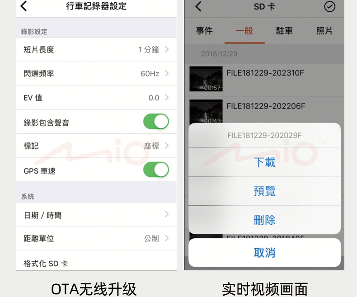The width and height of the screenshot is (357, 297).
Task: Change 距離單位 公制 setting
Action: coord(97,239)
